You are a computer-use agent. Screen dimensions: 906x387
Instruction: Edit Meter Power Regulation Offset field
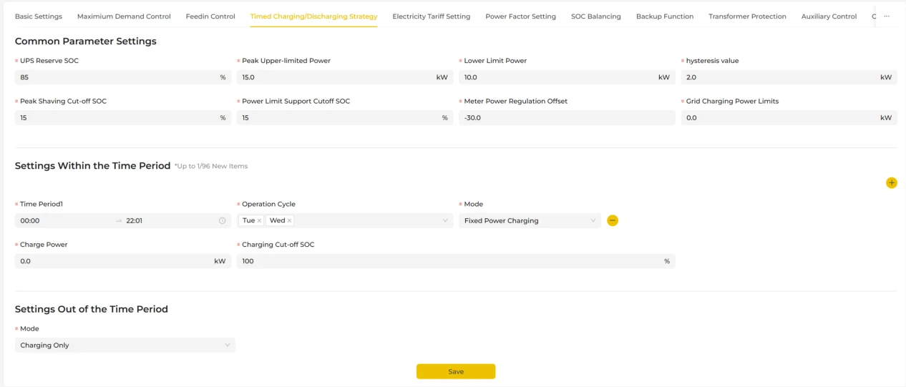(x=567, y=118)
